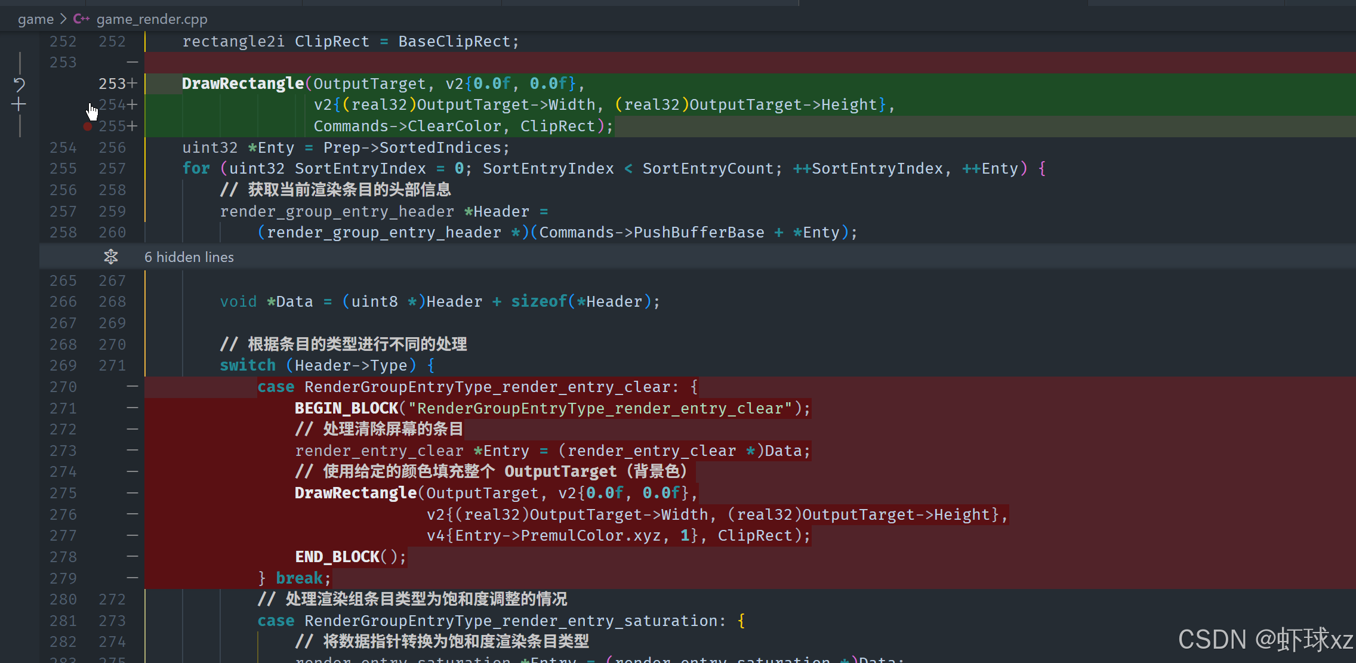Expand the 6 hidden lines region

(x=189, y=257)
